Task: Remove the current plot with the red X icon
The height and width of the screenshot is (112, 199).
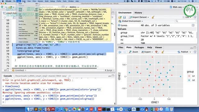Action: point(156,52)
